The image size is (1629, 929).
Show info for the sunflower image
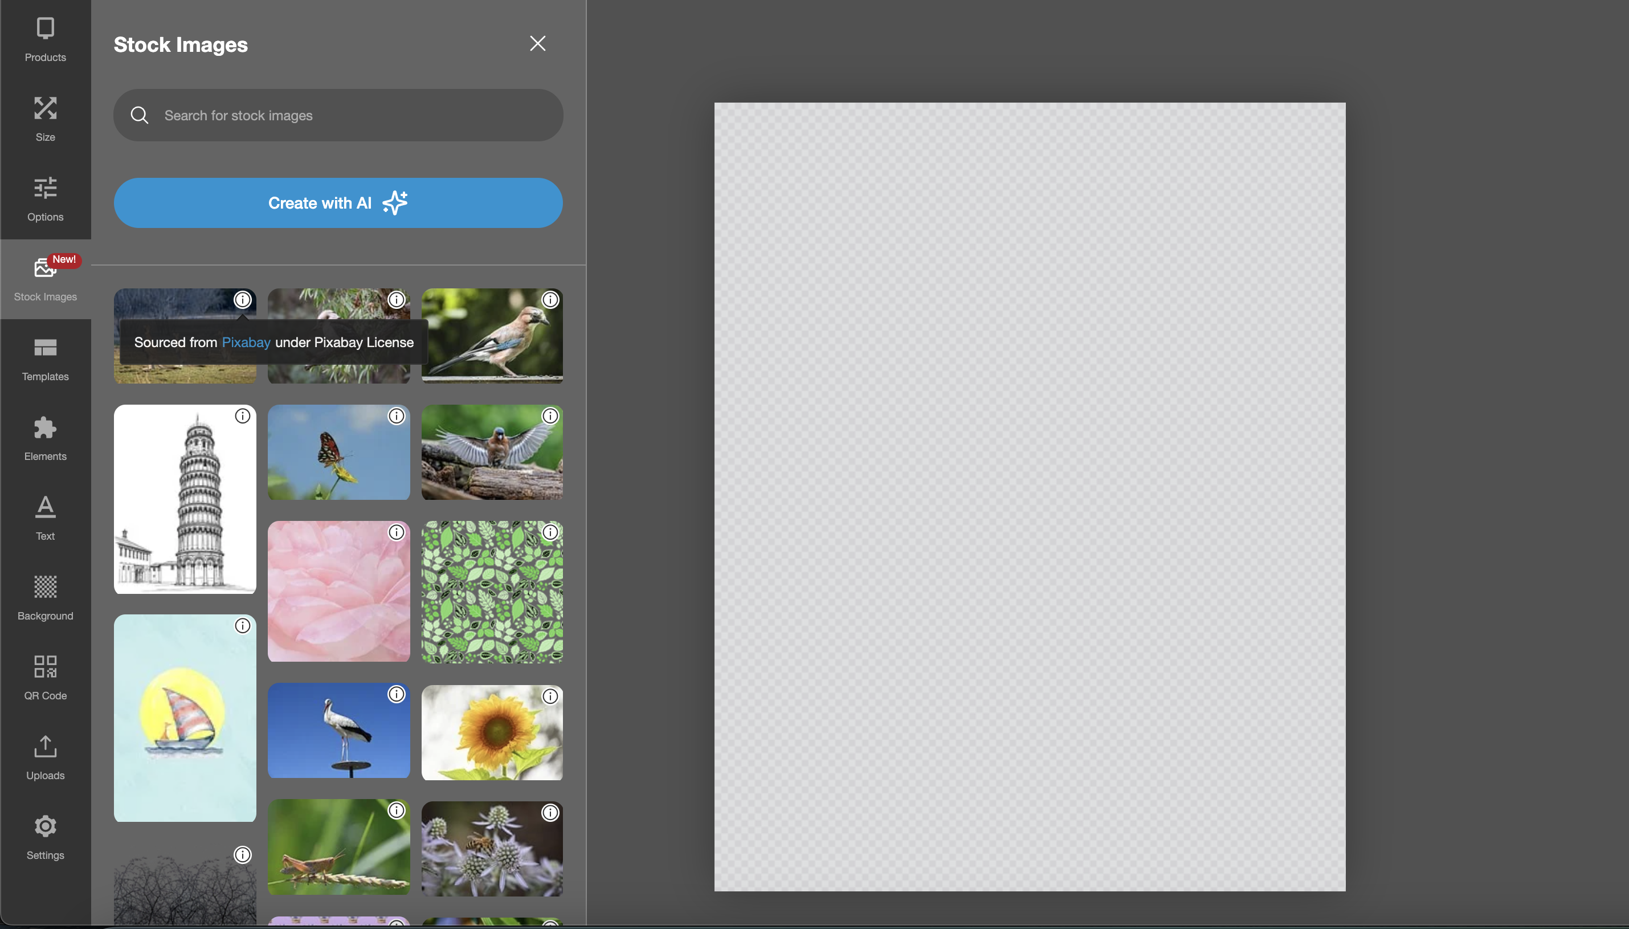550,696
